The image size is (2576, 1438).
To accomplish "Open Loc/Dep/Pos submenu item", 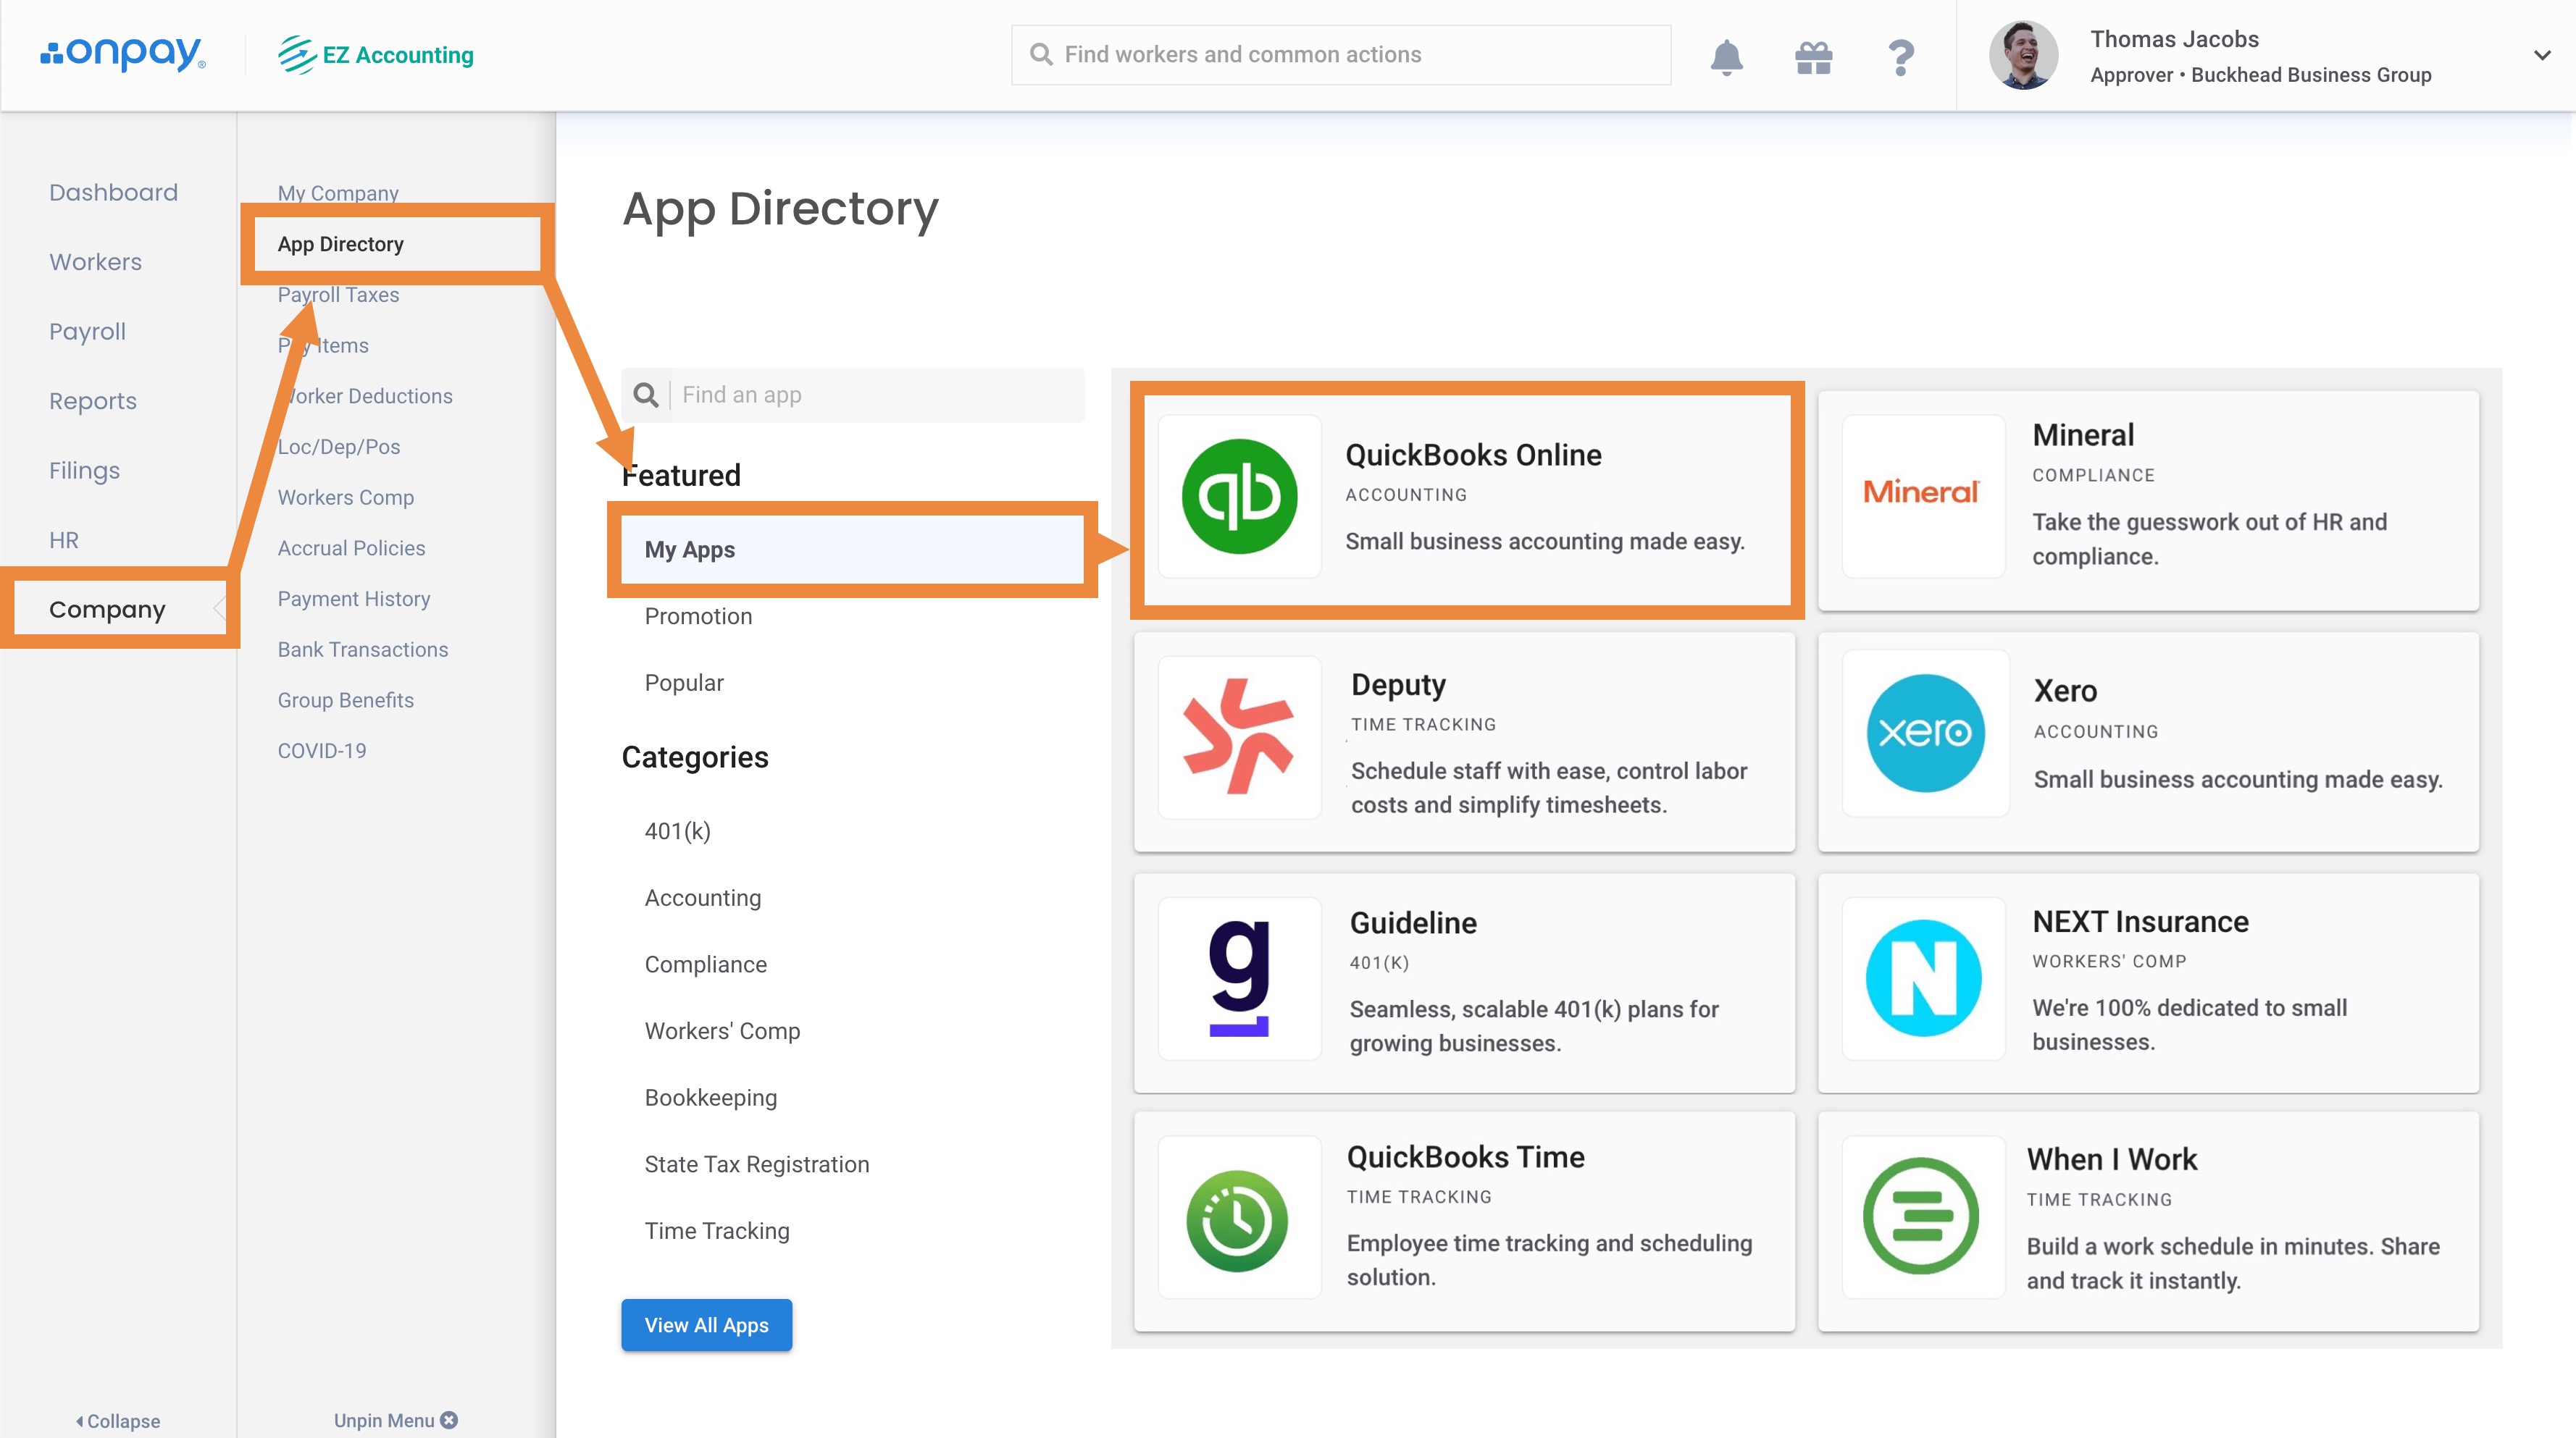I will [x=339, y=447].
